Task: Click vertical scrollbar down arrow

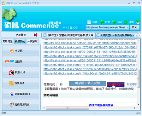Action: [138, 105]
